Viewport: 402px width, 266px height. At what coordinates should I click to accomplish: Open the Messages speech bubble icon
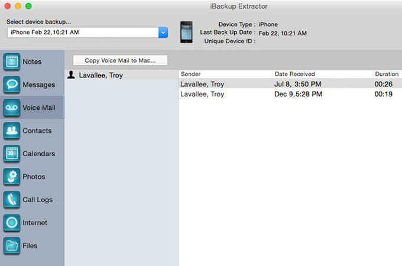click(12, 85)
